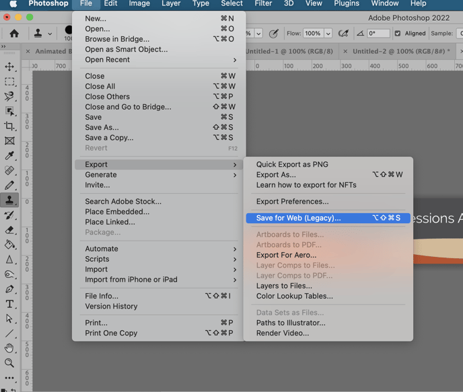The height and width of the screenshot is (392, 463).
Task: Select the Dodge tool
Action: 9,274
